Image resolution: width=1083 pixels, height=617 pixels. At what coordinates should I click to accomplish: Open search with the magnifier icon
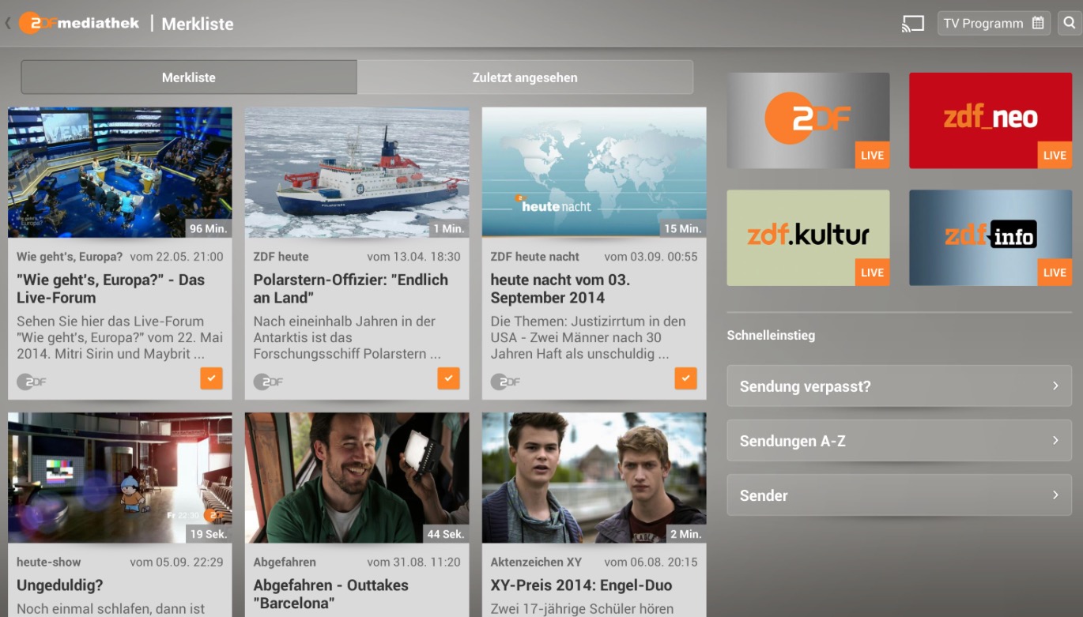point(1069,23)
